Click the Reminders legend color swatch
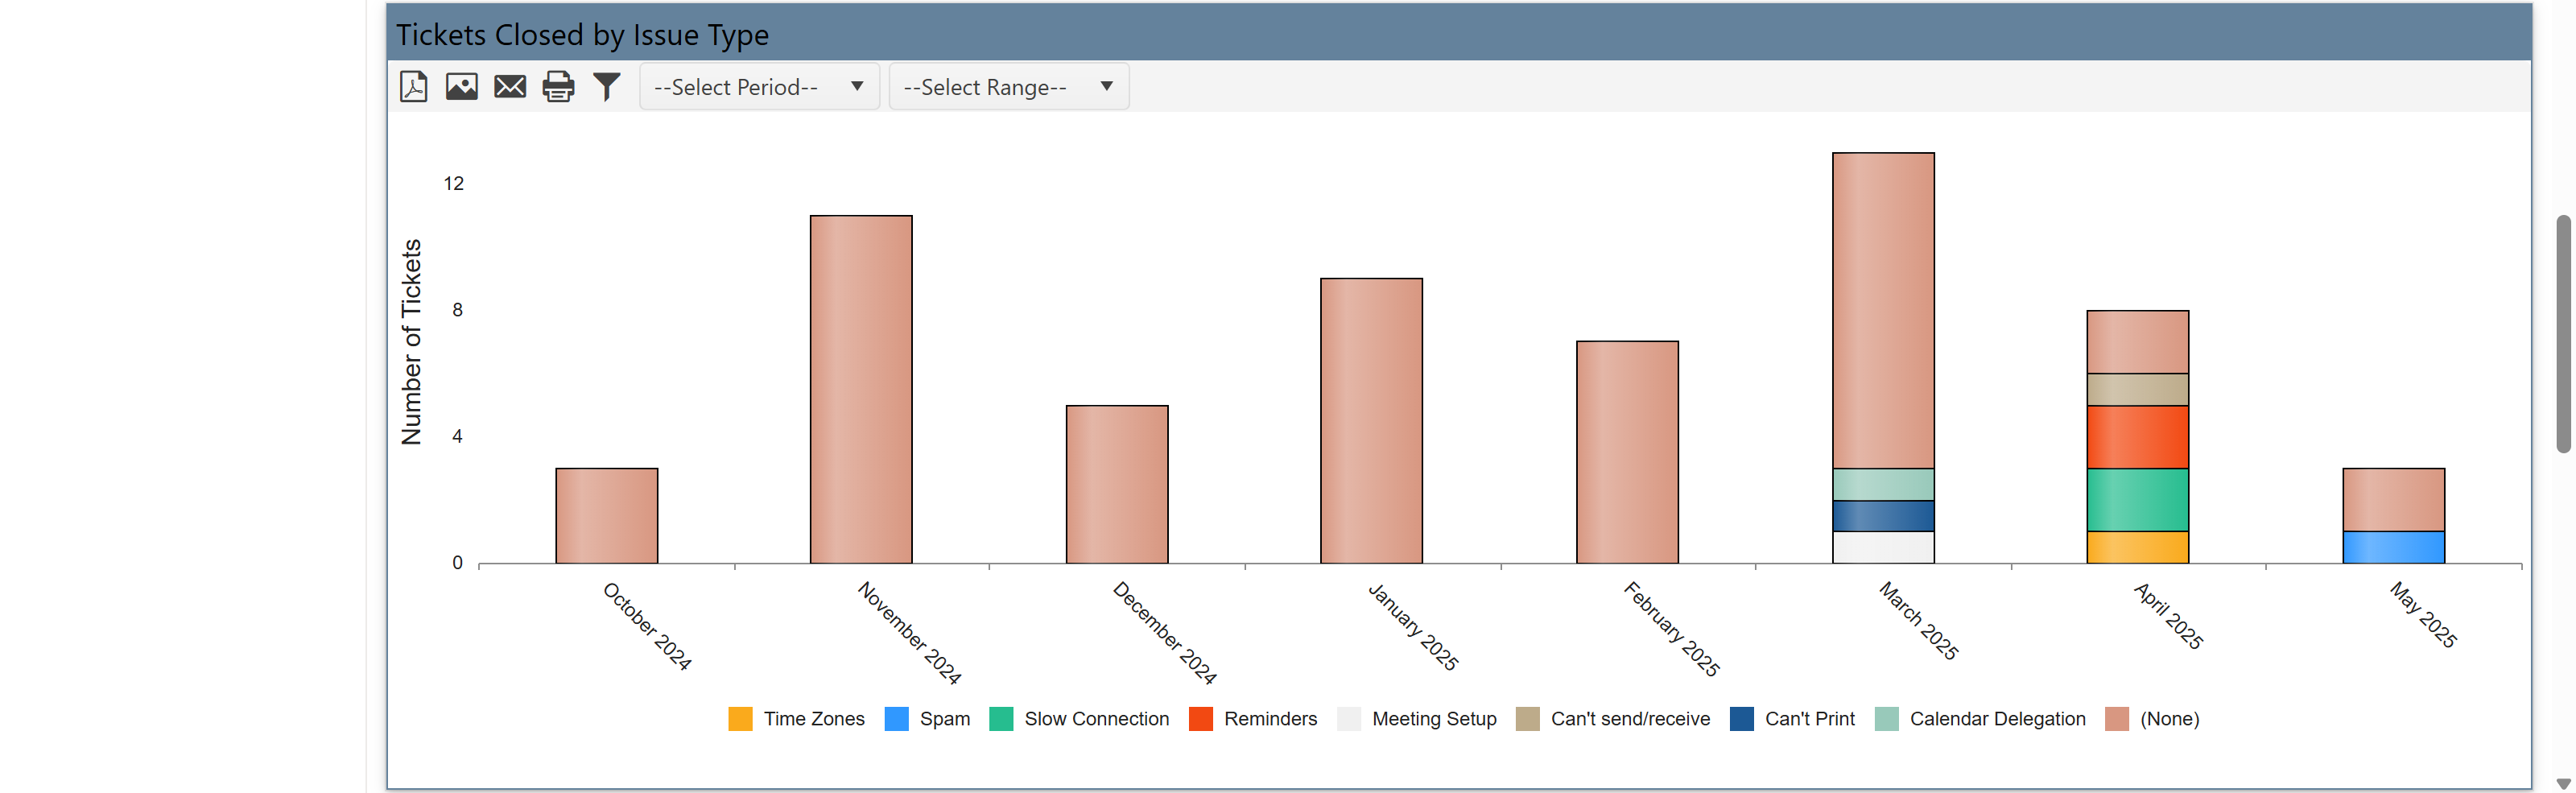Screen dimensions: 2576x793 [x=1200, y=719]
